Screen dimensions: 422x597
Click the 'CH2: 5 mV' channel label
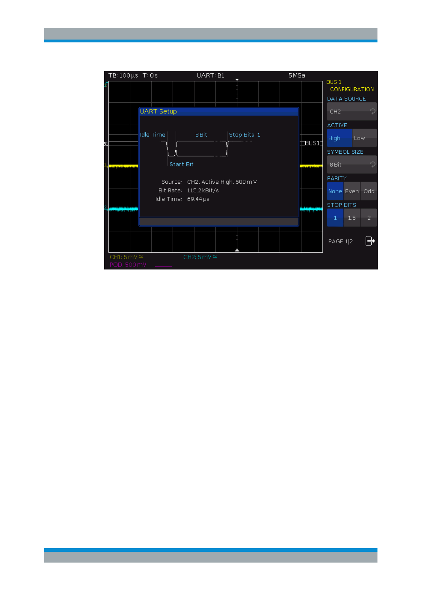(x=200, y=257)
